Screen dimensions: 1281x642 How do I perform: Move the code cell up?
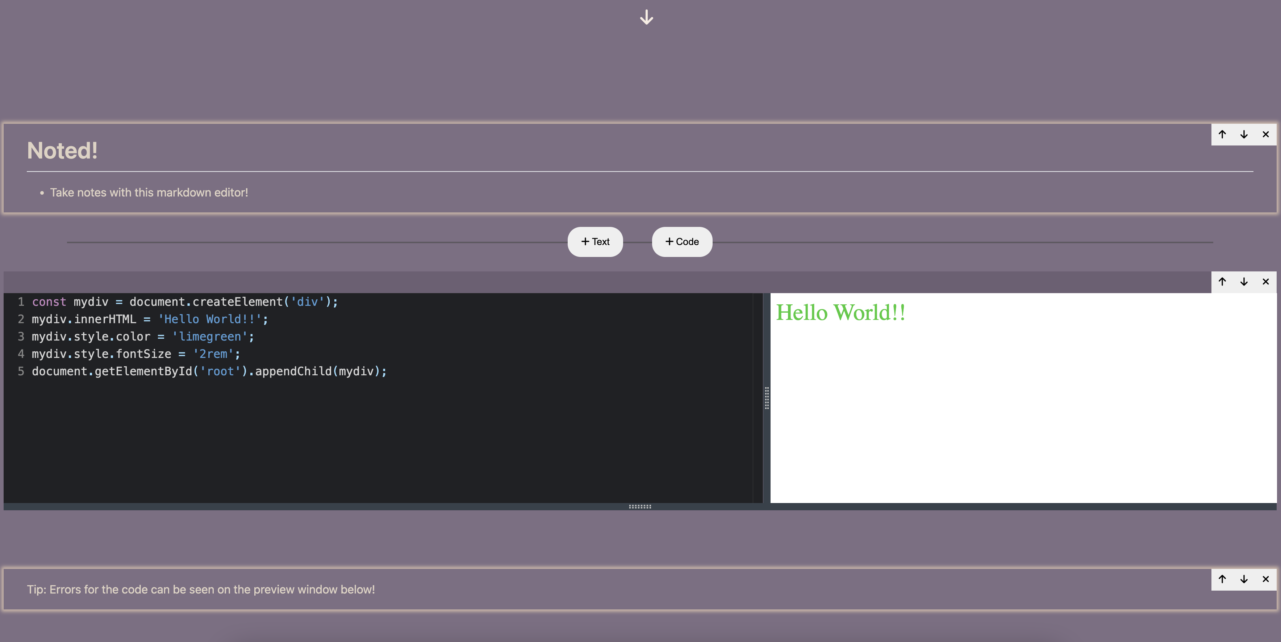click(x=1222, y=281)
